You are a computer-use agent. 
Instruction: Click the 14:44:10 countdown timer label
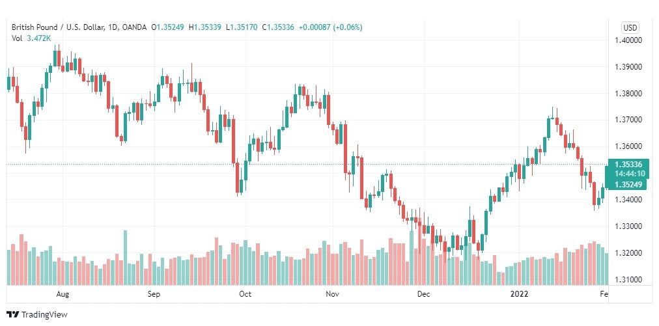click(x=629, y=174)
